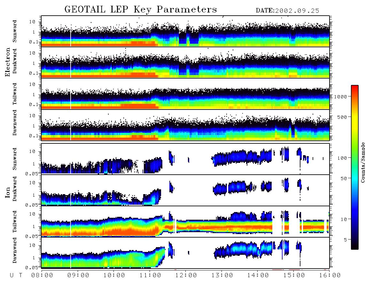
Task: Click the "Counts/Sample" color bar label
Action: pyautogui.click(x=362, y=162)
